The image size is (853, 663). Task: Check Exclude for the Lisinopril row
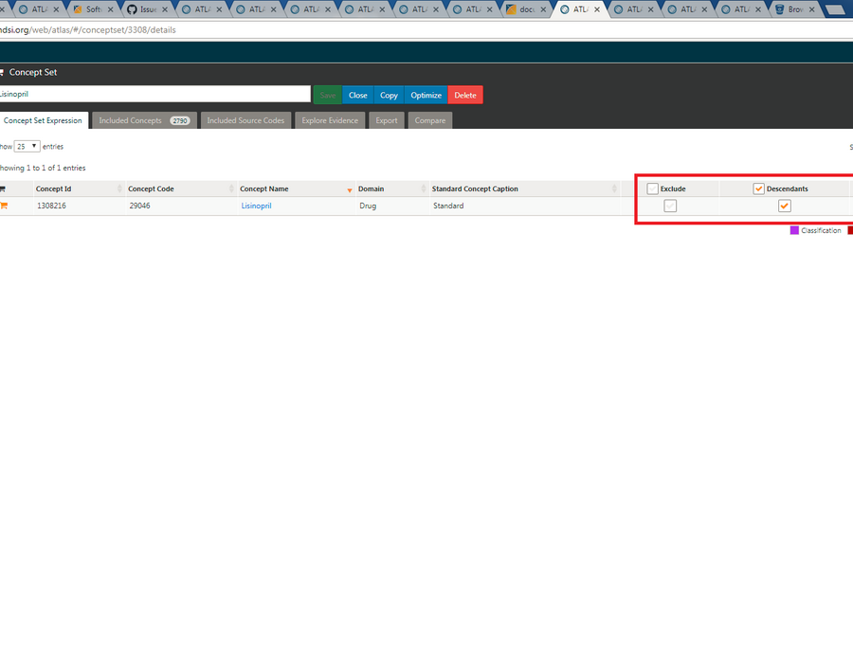[670, 206]
